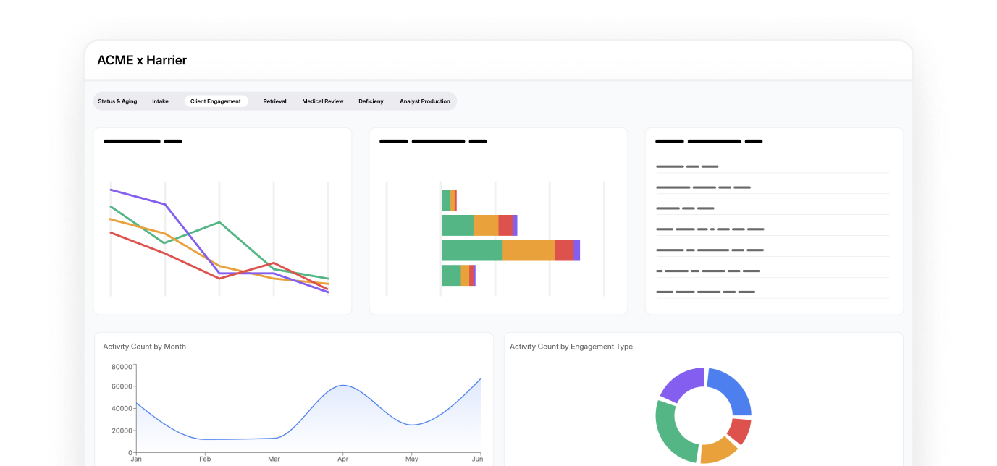Open the Status & Aging tab

[117, 101]
